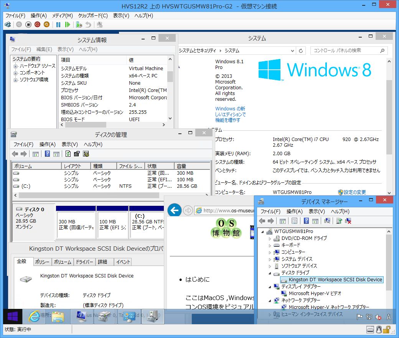Screen dimensions: 399x338
Task: Open Internet Explorer from the taskbar
Action: 34,316
